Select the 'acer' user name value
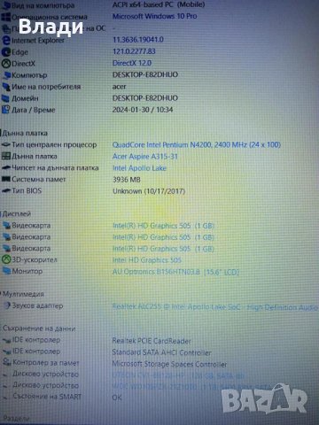Image resolution: width=319 pixels, height=425 pixels. [x=120, y=87]
